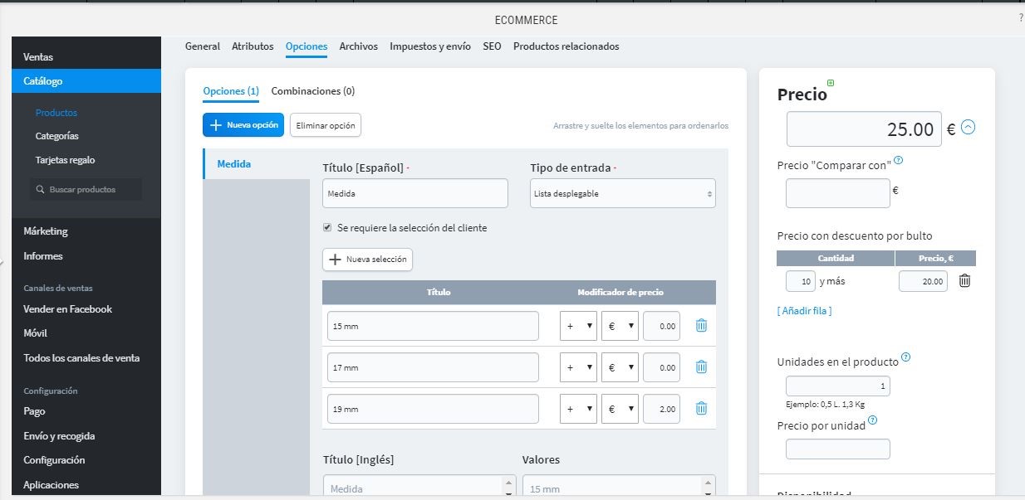Toggle Se requiere la selección del cliente

tap(327, 227)
